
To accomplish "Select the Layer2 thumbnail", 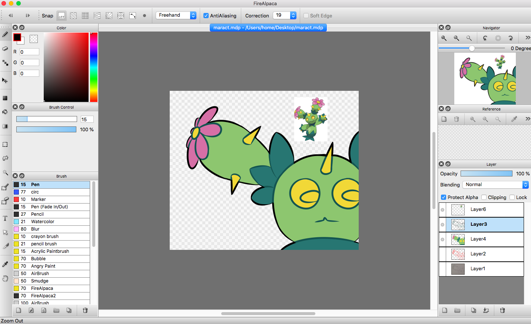I will pos(458,254).
